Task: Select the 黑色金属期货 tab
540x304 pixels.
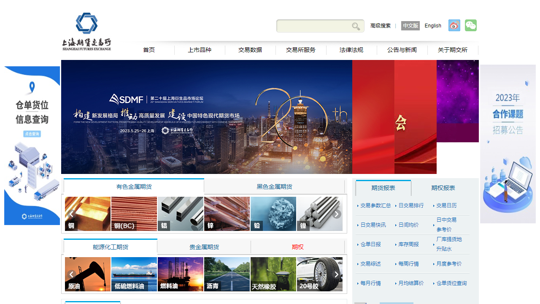Action: click(x=274, y=186)
